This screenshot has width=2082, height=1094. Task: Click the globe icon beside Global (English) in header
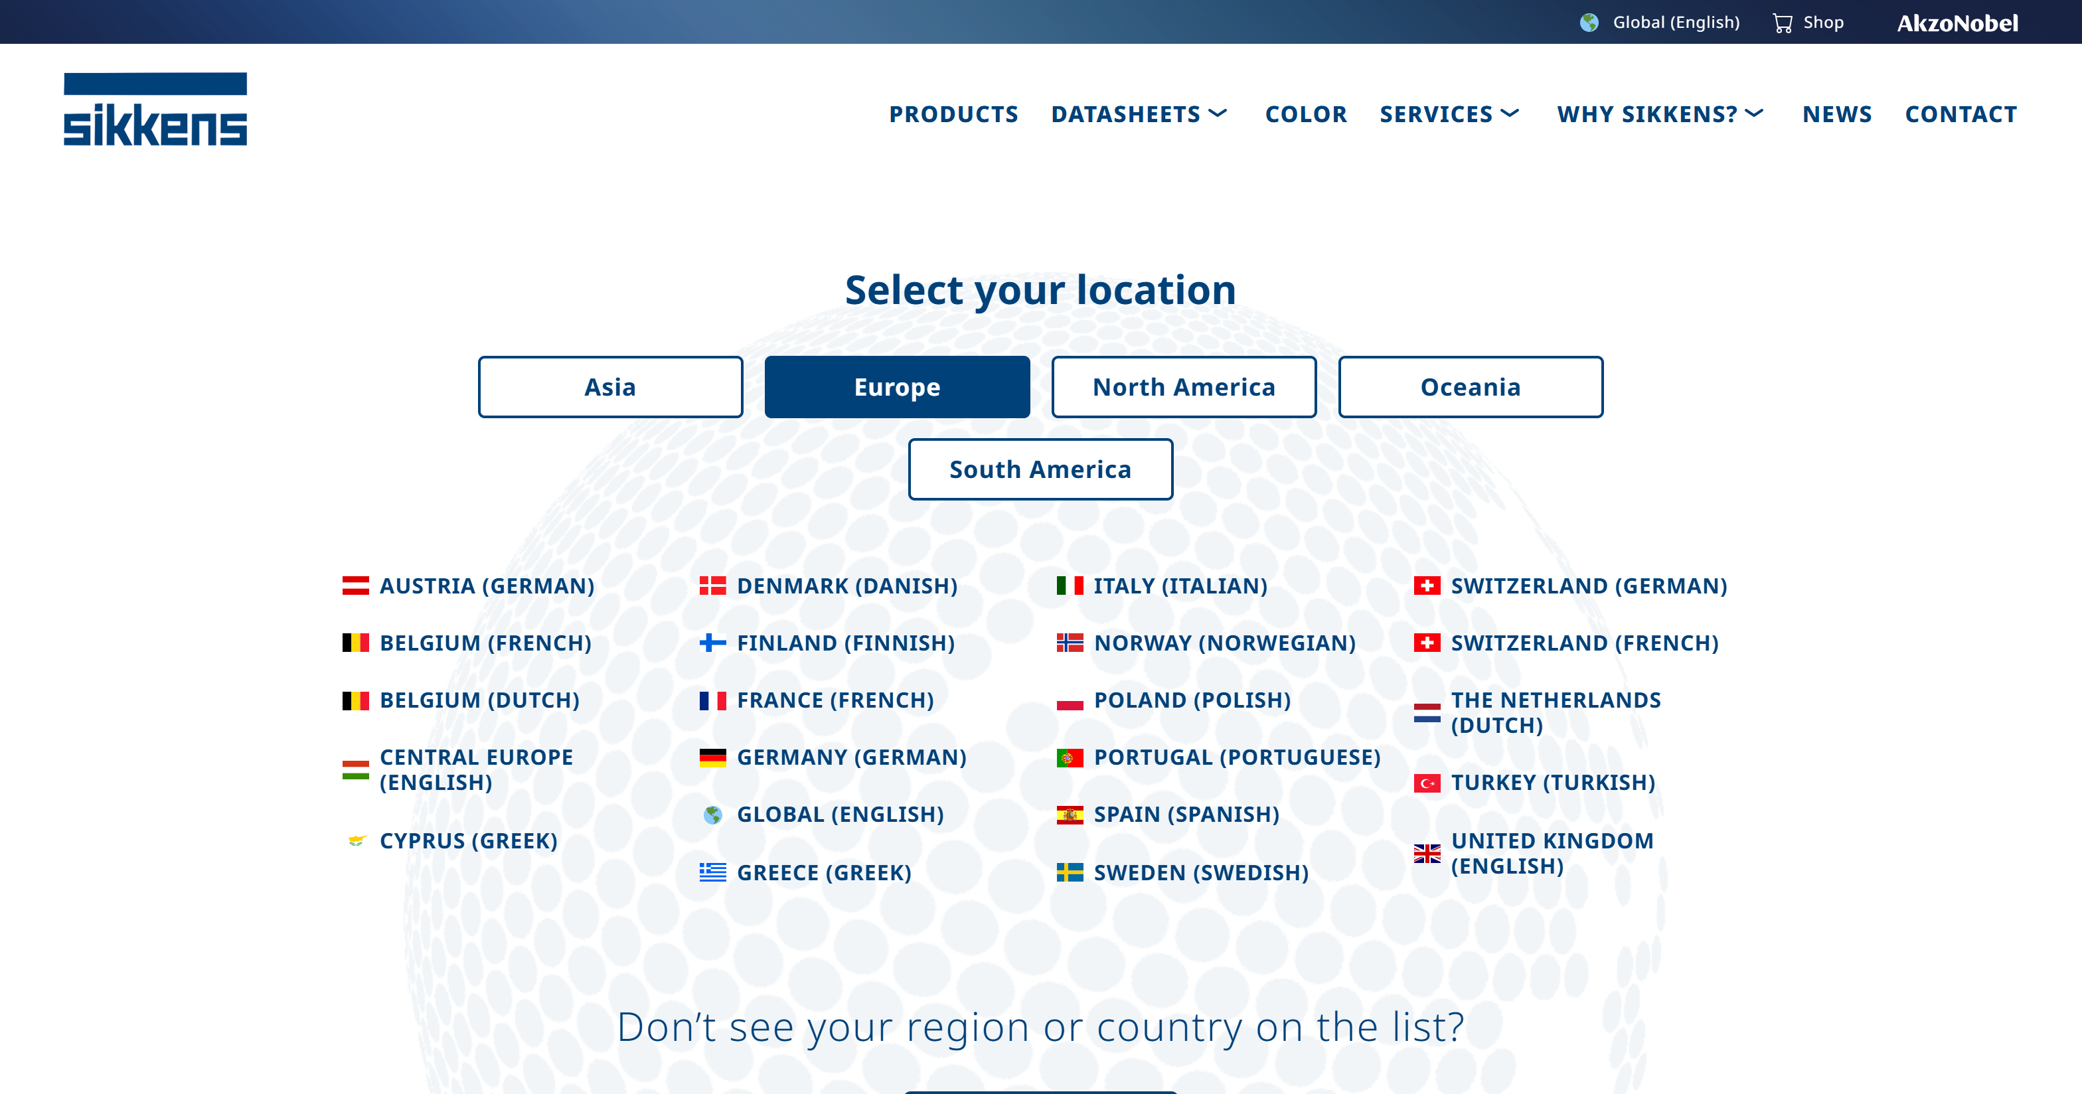point(1589,23)
